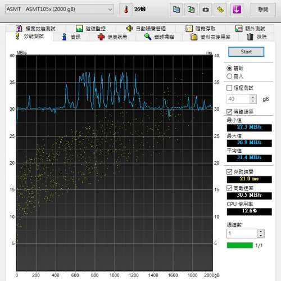Click the 1/1 pass counter text
The width and height of the screenshot is (281, 281).
(x=259, y=246)
